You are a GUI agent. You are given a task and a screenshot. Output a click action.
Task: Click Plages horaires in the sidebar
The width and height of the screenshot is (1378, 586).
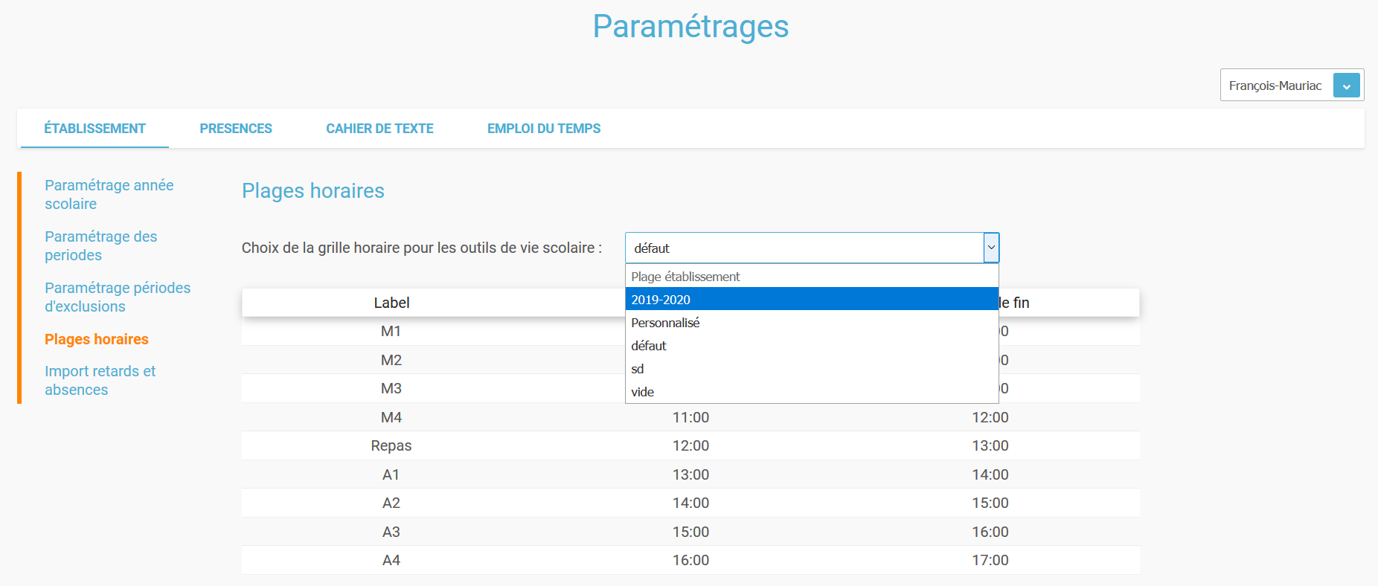pyautogui.click(x=97, y=339)
